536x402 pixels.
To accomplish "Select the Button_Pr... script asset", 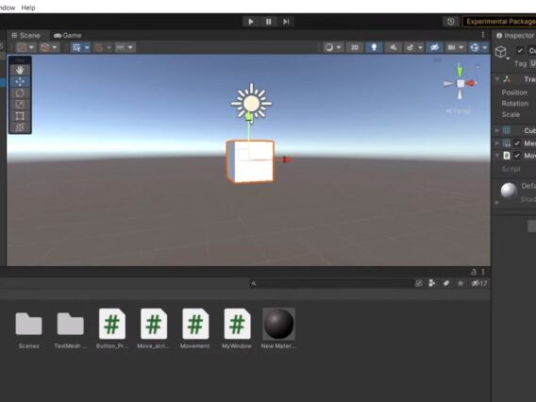I will point(112,329).
